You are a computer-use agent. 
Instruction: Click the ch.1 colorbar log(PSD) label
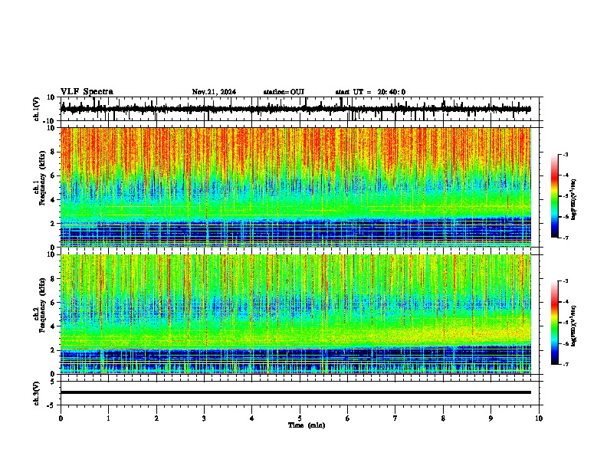point(574,200)
